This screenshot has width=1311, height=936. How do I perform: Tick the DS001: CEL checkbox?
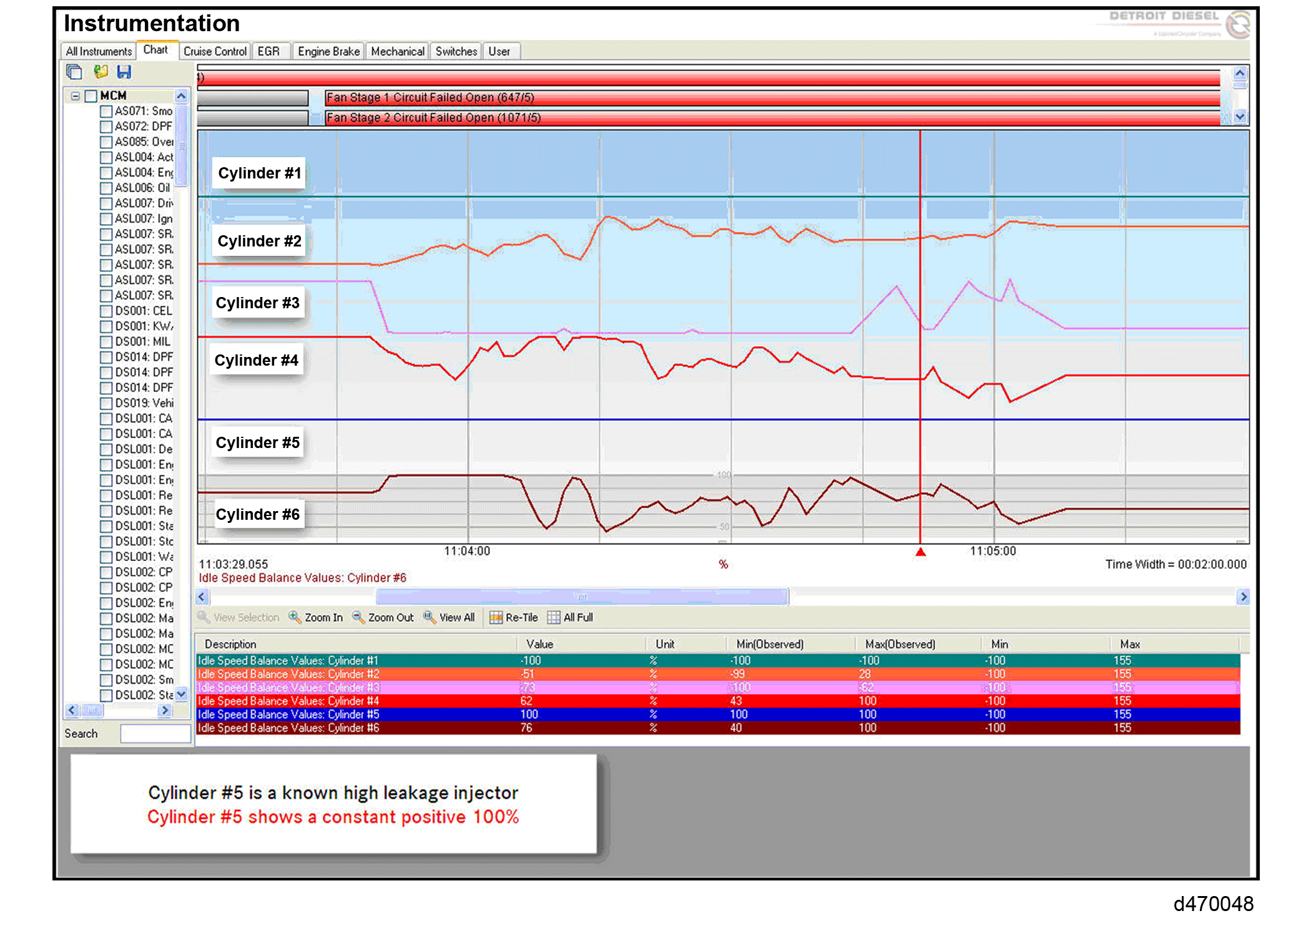pos(106,311)
